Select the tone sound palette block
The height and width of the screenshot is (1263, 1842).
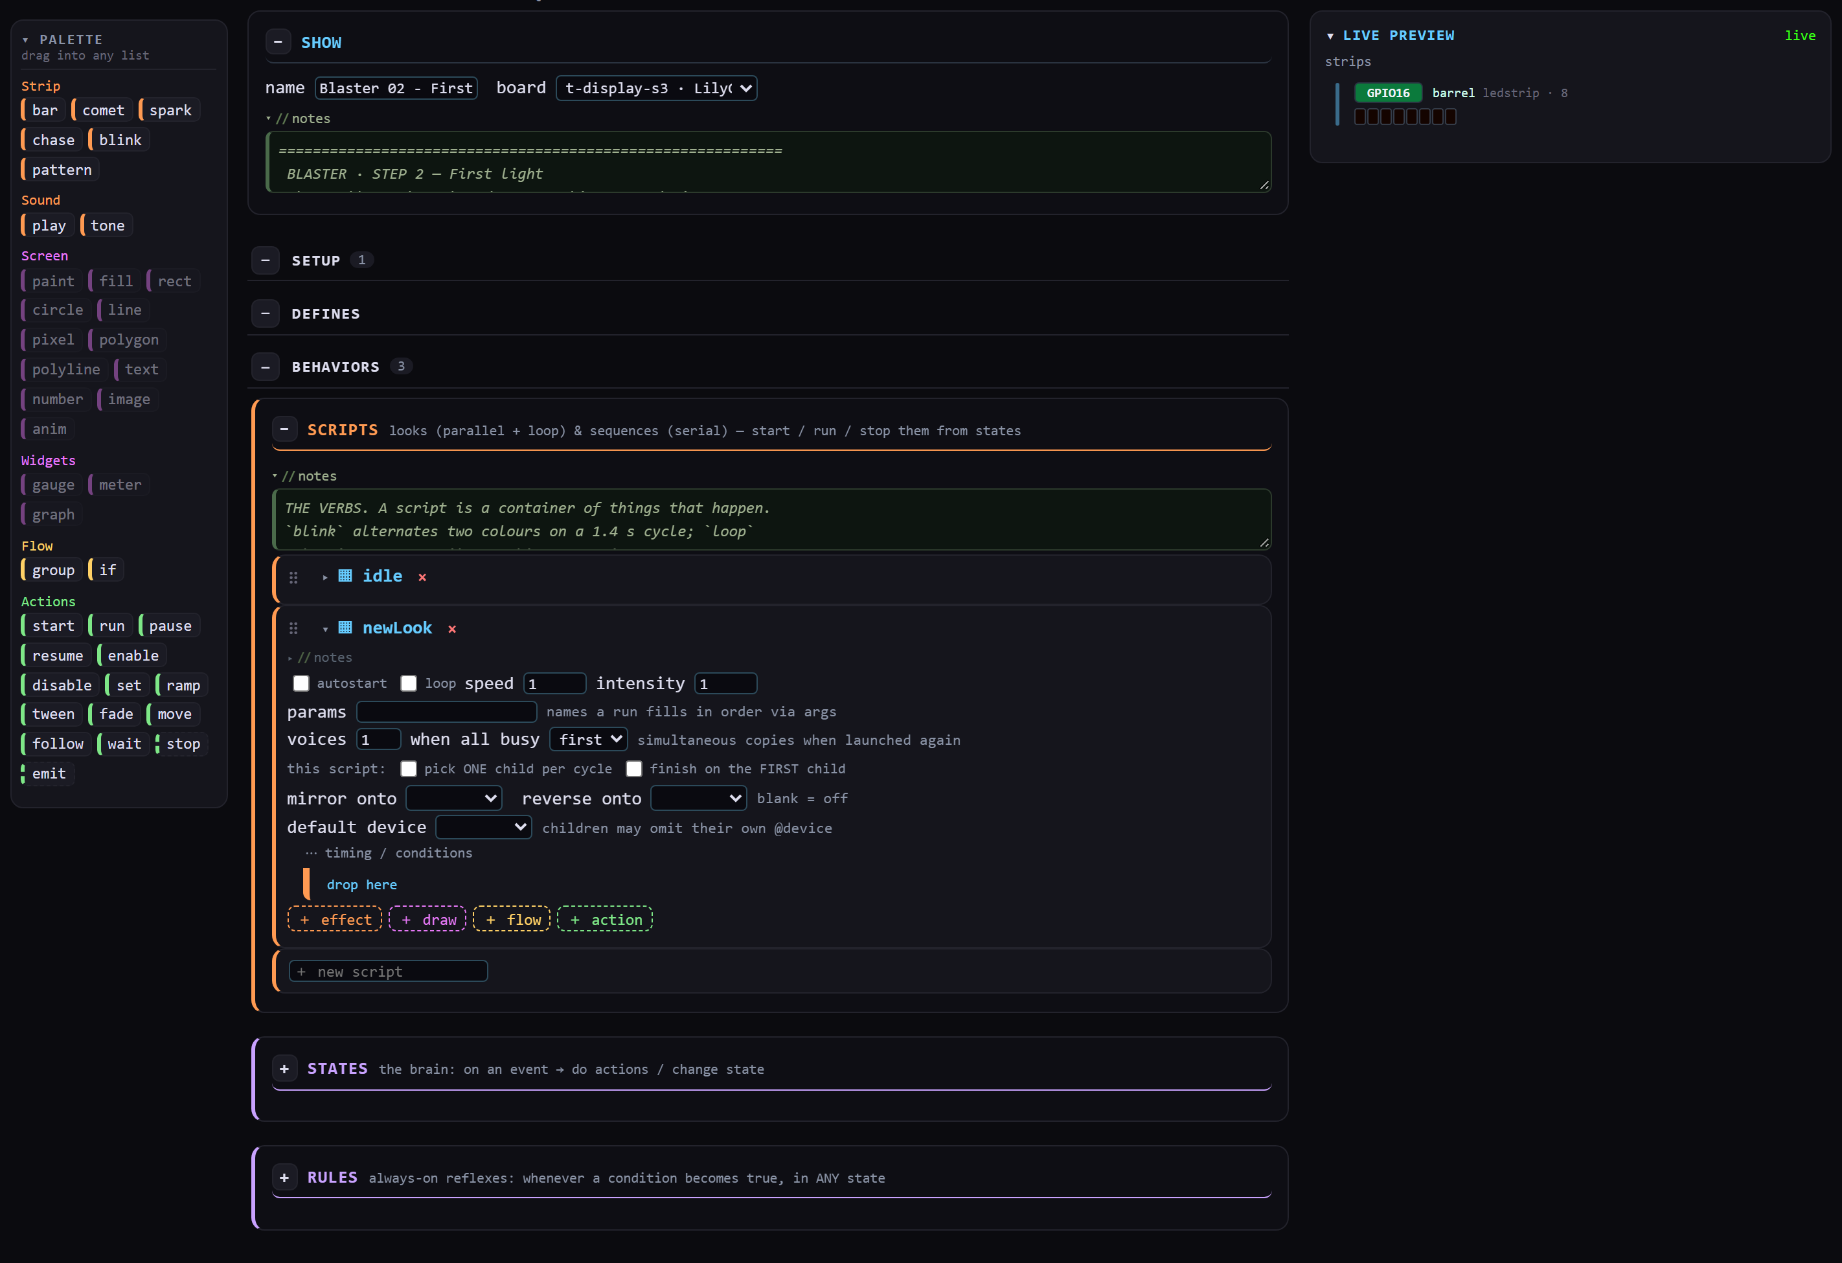tap(106, 225)
